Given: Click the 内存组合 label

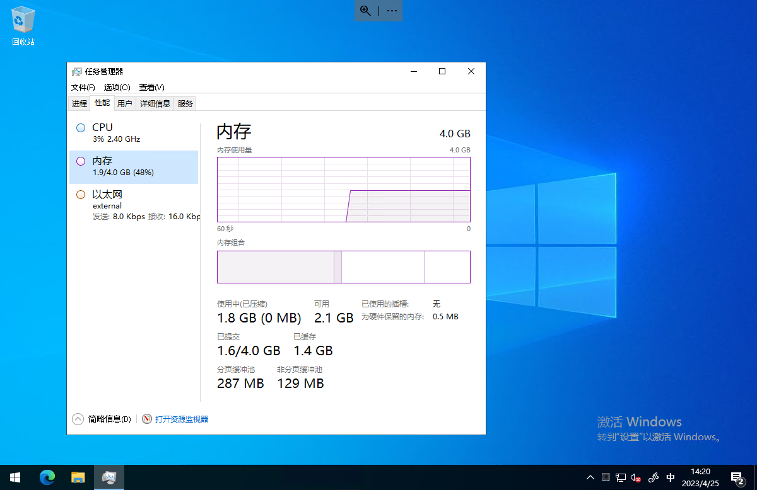Looking at the screenshot, I should click(231, 242).
